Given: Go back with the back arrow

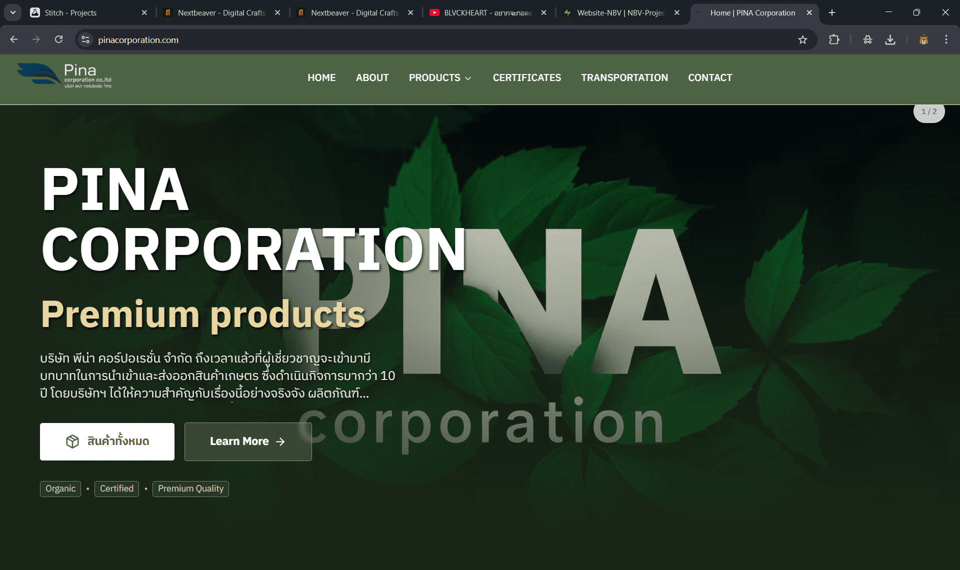Looking at the screenshot, I should [x=14, y=39].
